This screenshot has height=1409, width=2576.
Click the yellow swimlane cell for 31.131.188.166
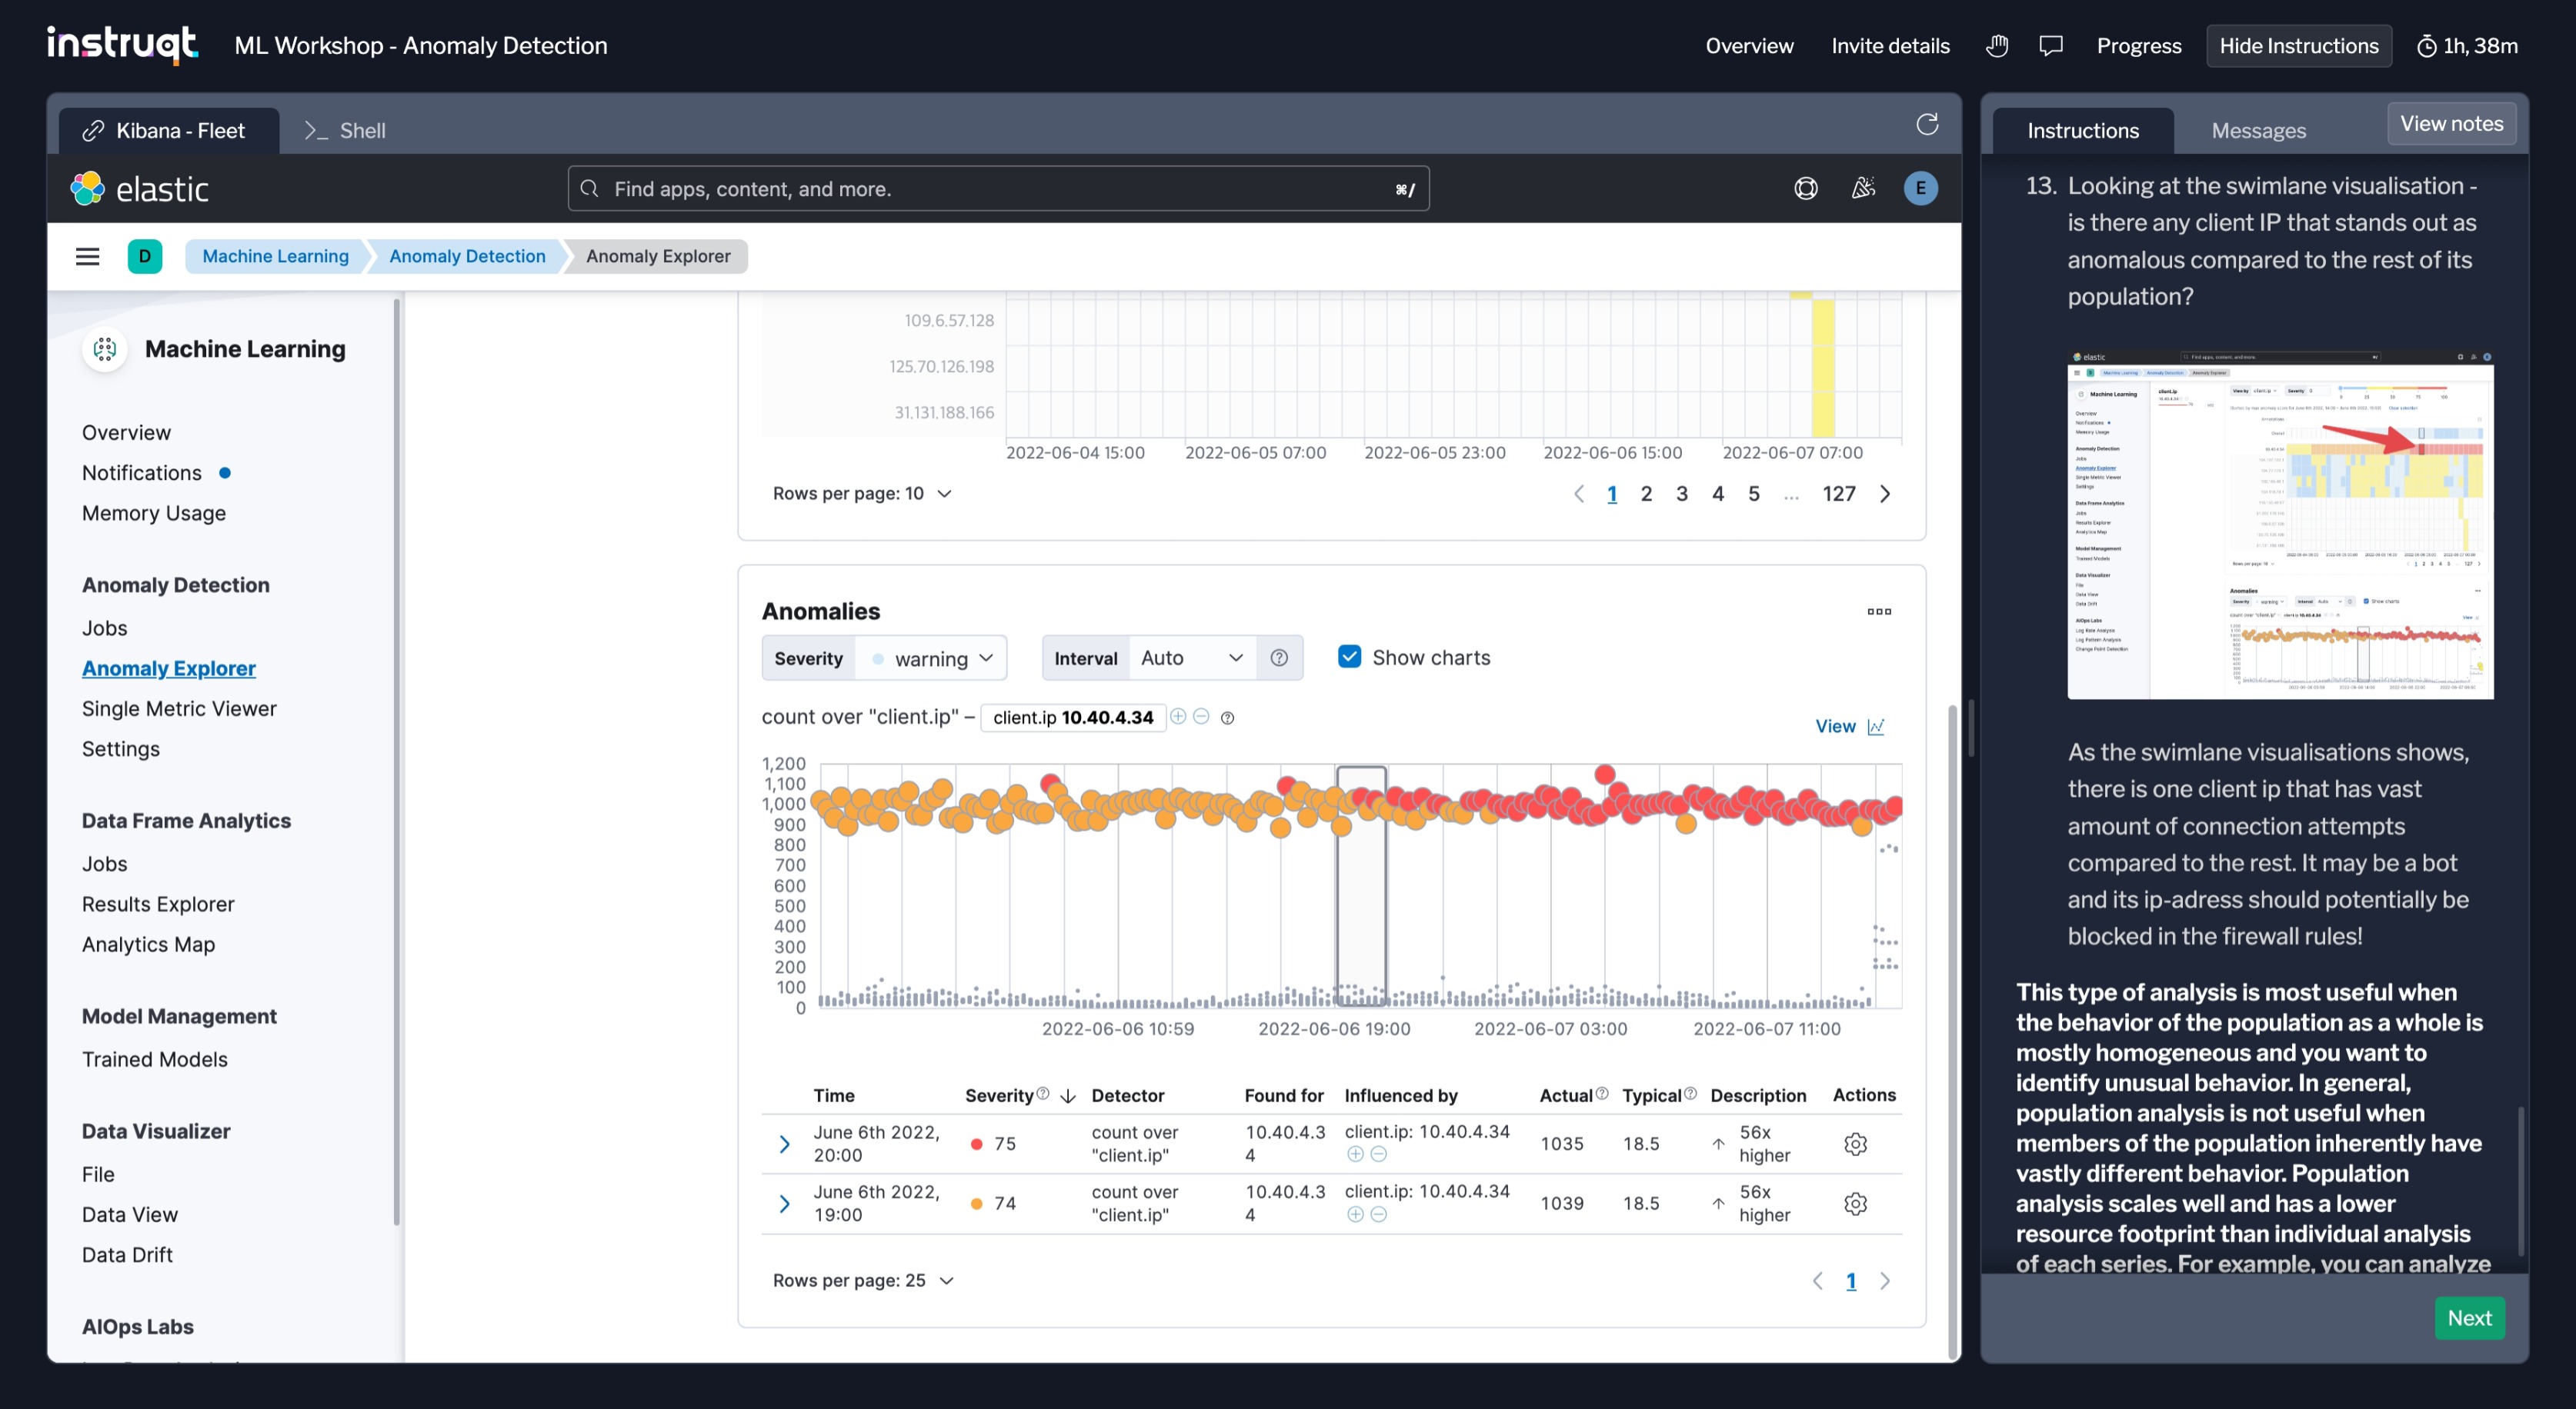coord(1823,413)
